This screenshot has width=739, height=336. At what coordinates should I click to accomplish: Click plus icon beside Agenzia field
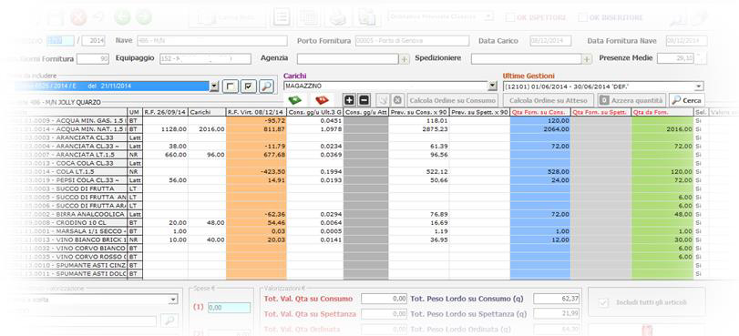[x=405, y=59]
